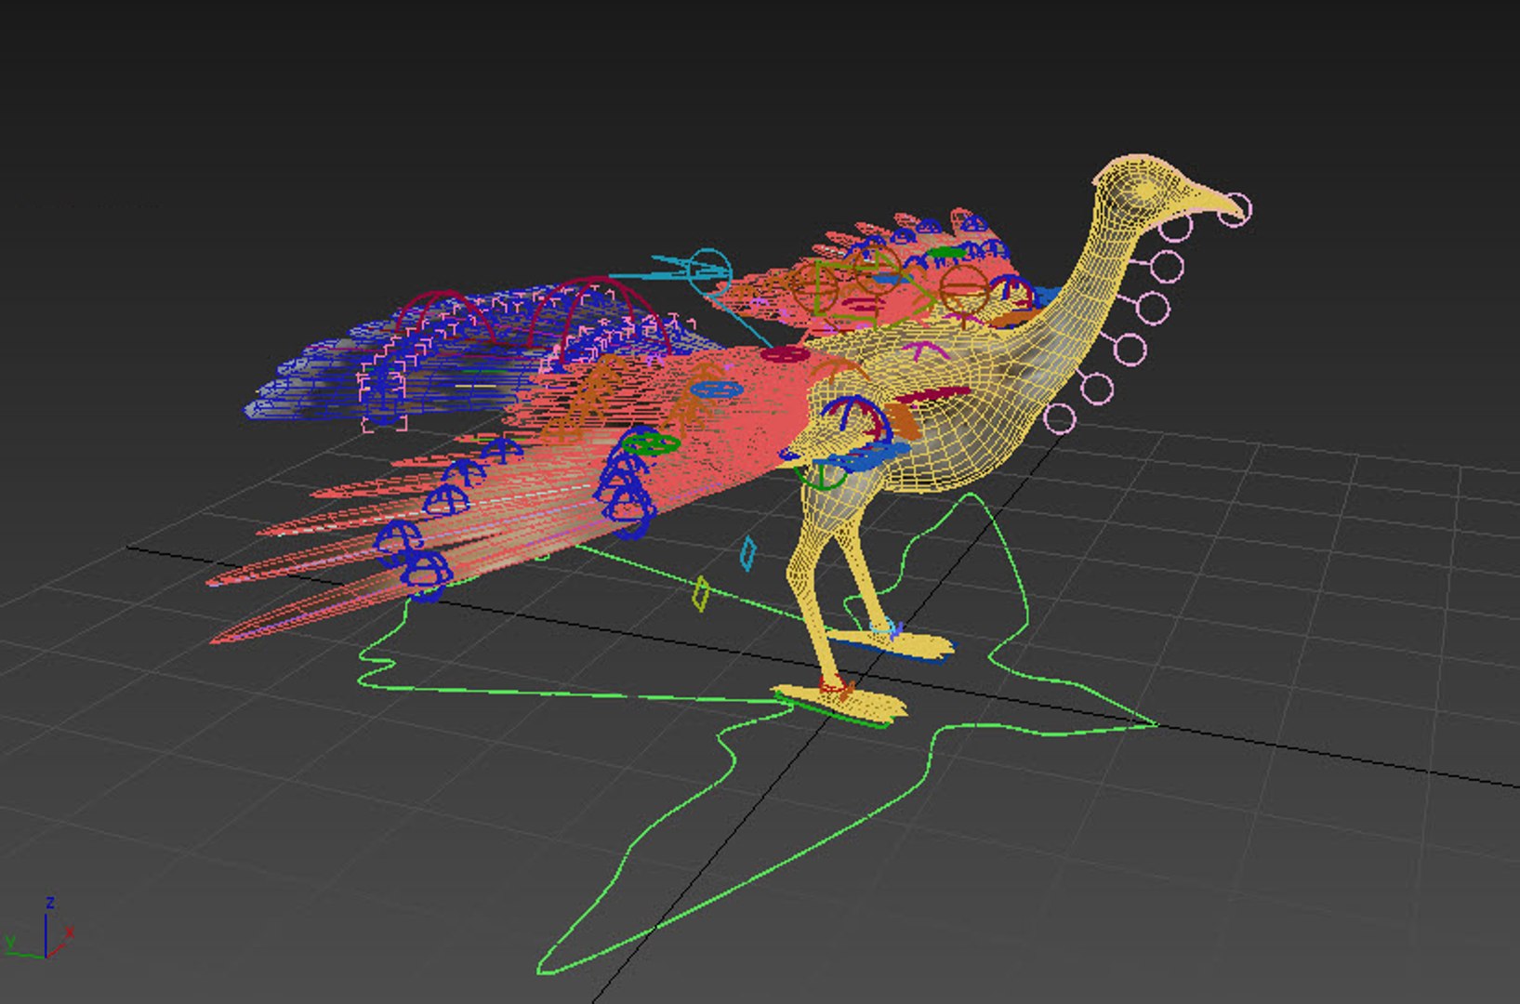Select the rear foot with blue control

[x=892, y=645]
